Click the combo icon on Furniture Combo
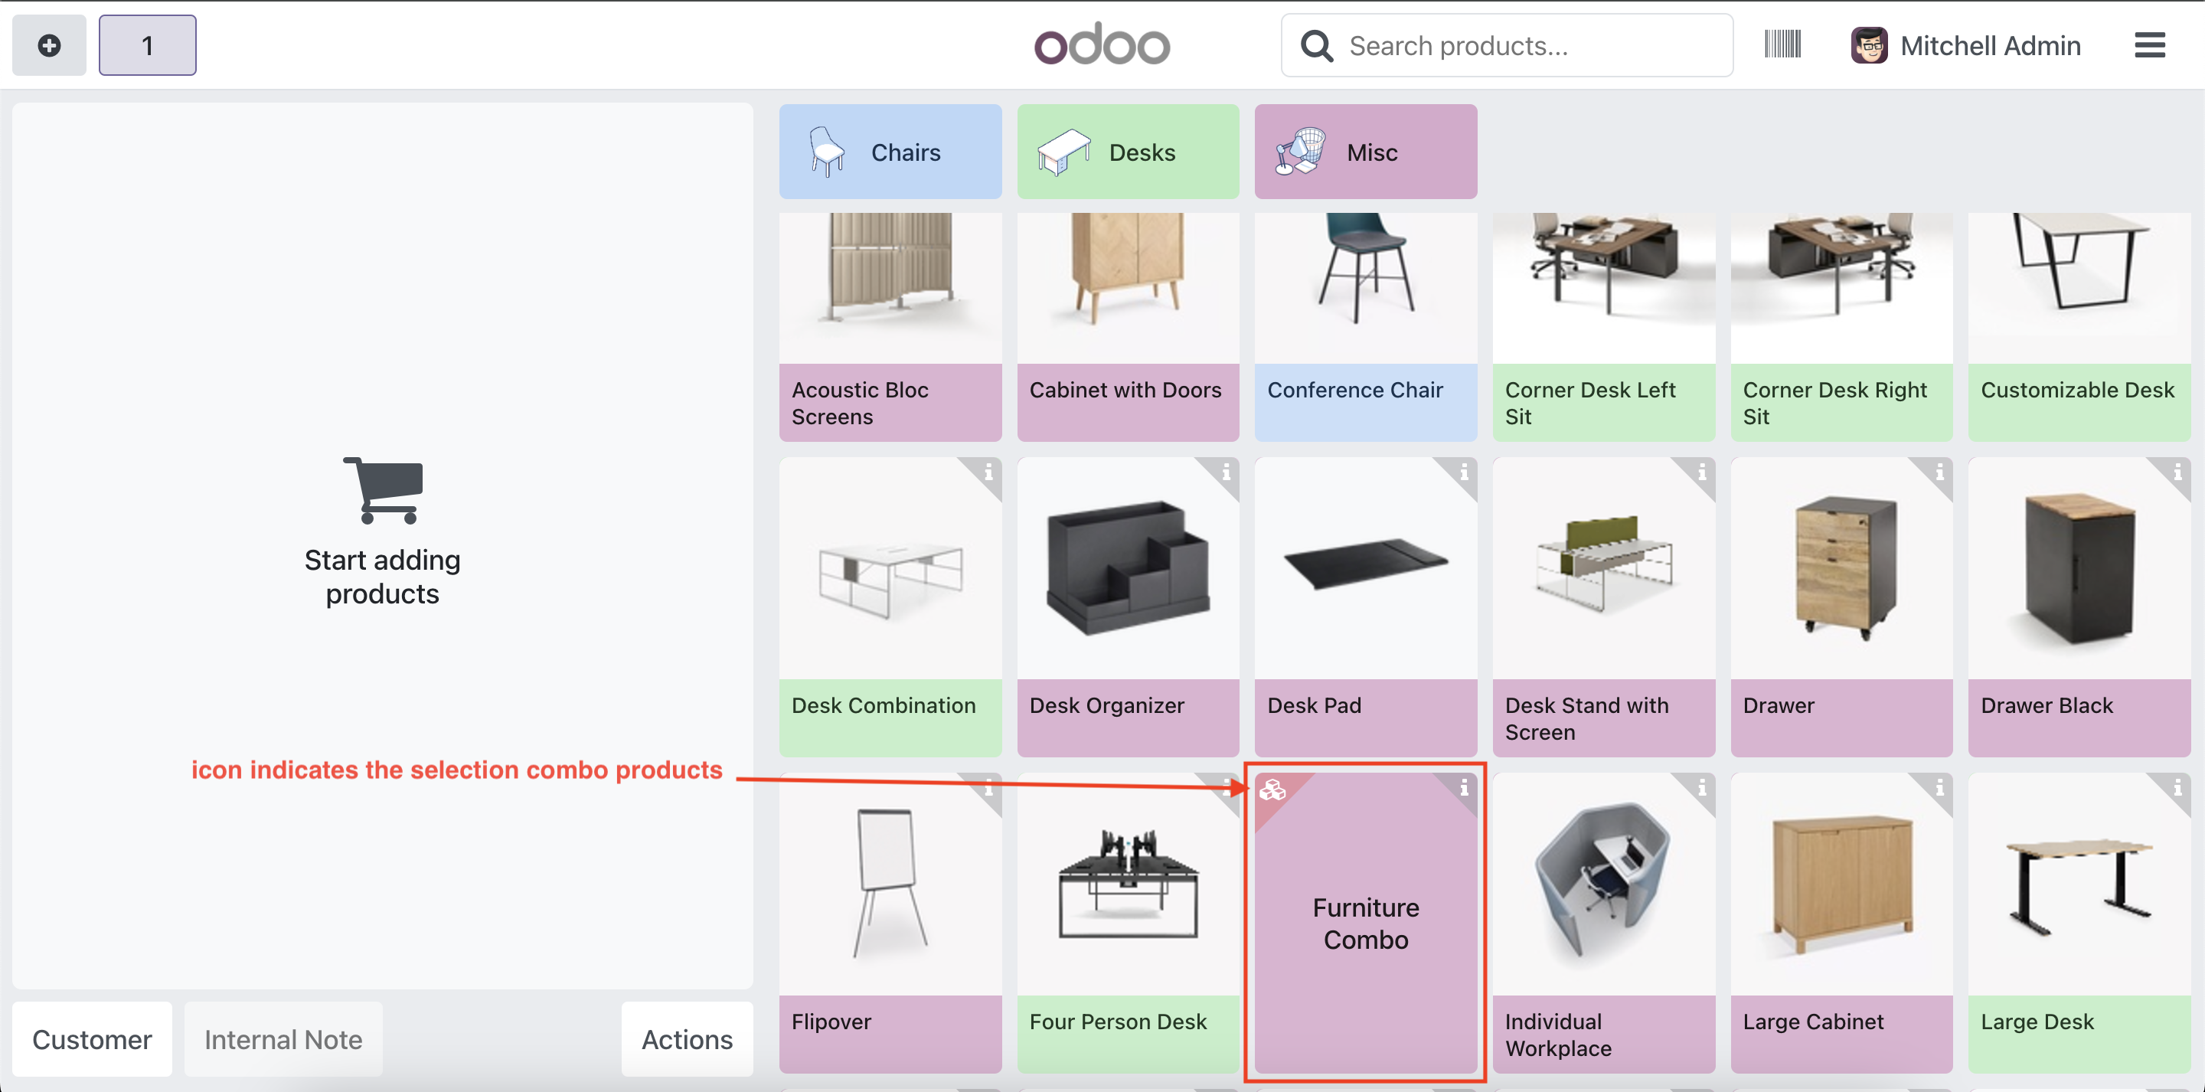Image resolution: width=2205 pixels, height=1092 pixels. pyautogui.click(x=1272, y=790)
